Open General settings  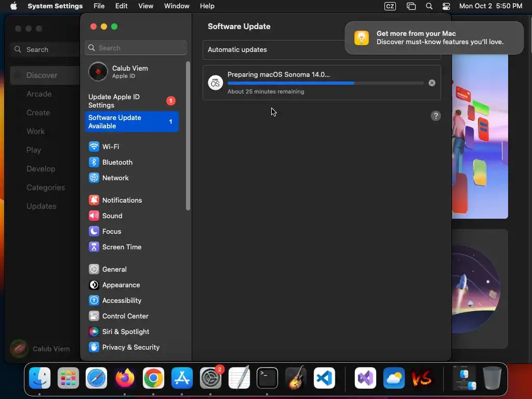point(131,270)
